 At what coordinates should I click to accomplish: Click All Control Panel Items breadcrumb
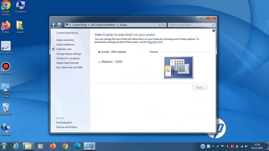pos(103,25)
